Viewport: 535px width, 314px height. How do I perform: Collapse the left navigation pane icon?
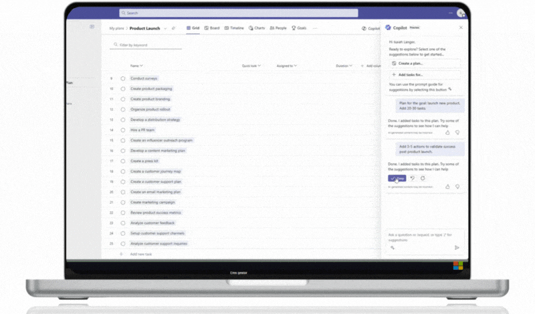pyautogui.click(x=92, y=27)
